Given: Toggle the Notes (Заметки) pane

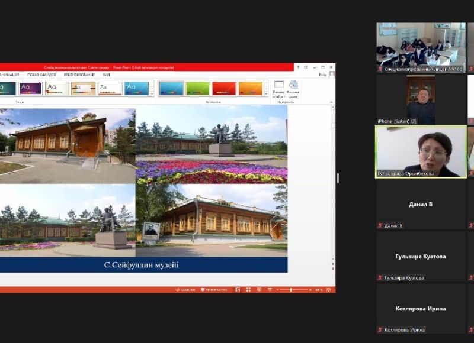Looking at the screenshot, I should tap(185, 290).
